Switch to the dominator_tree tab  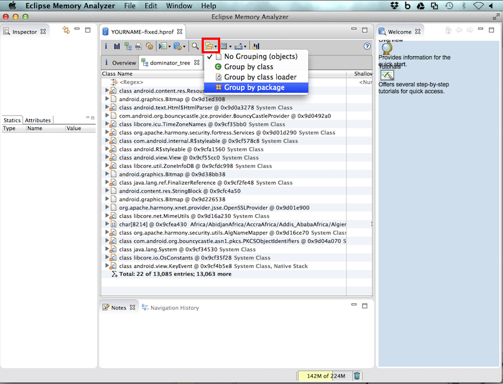170,63
